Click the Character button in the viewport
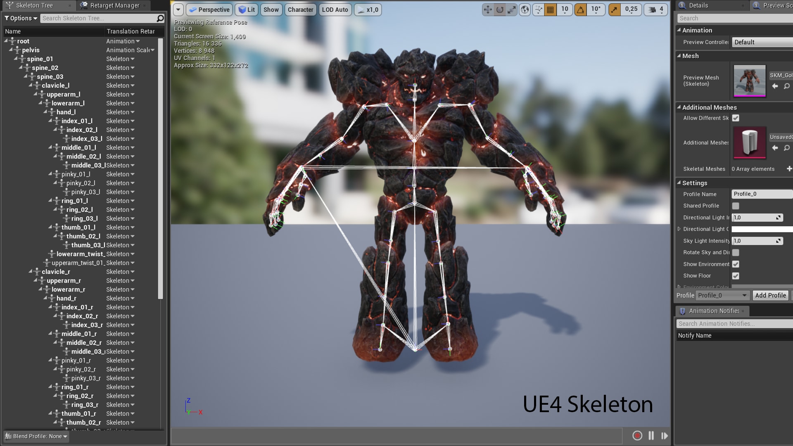The height and width of the screenshot is (446, 793). pos(300,9)
